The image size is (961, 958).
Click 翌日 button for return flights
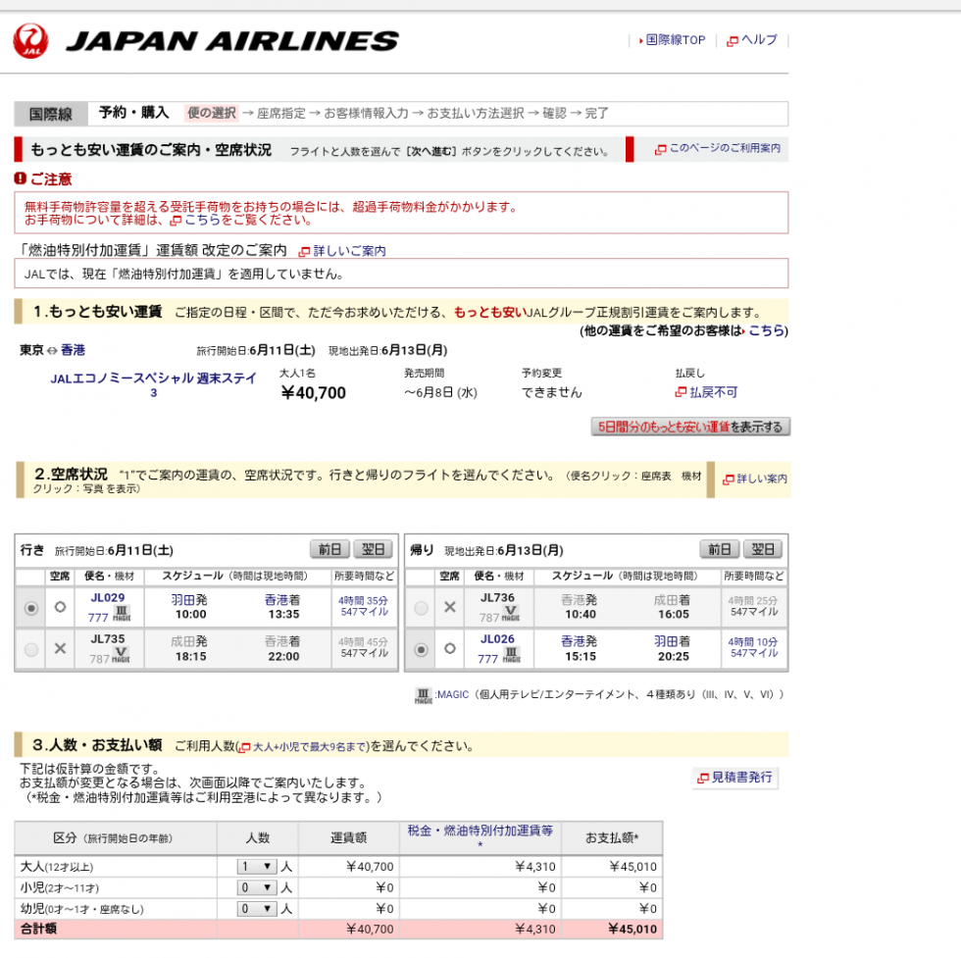pos(763,549)
